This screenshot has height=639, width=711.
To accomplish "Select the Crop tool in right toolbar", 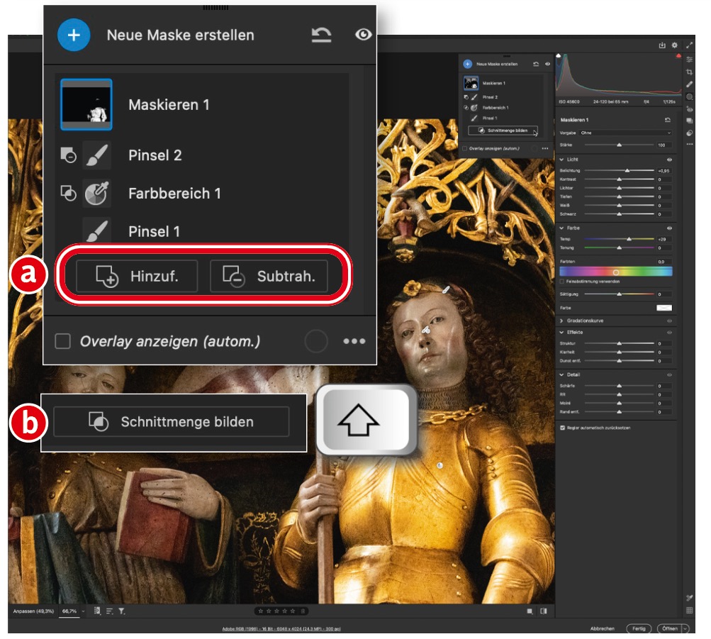I will tap(690, 72).
